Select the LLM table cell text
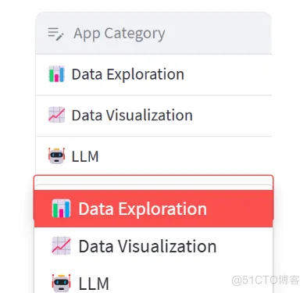307x293 pixels. point(85,156)
